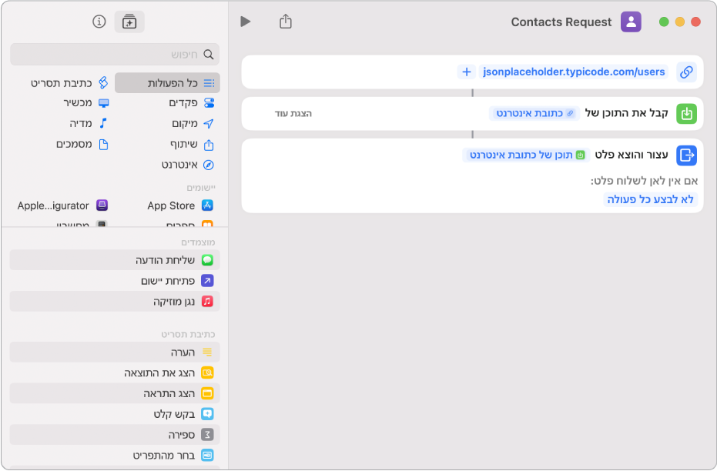Image resolution: width=717 pixels, height=471 pixels.
Task: Click the Contacts Request shortcut title
Action: coord(561,22)
